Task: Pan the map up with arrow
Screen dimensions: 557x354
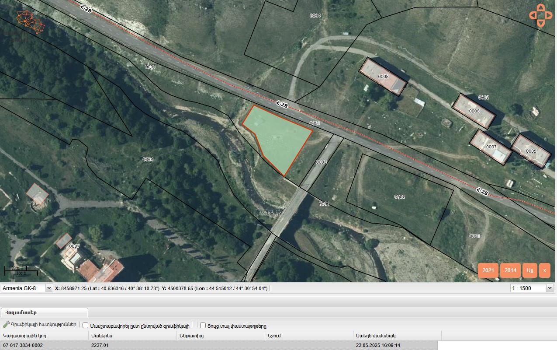Action: tap(541, 7)
